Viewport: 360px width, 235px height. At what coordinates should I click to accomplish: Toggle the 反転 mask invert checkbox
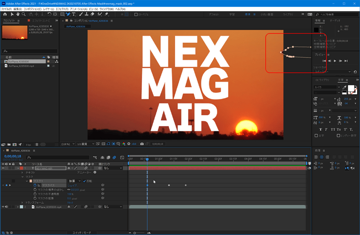coord(84,181)
